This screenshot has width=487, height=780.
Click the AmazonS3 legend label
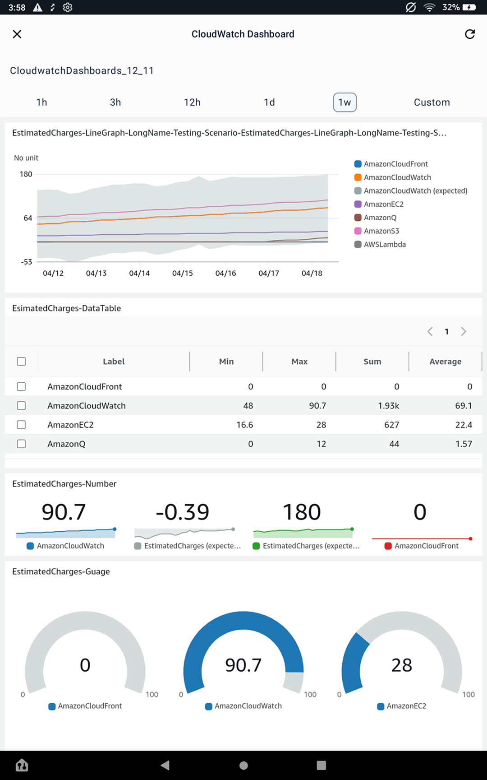[381, 231]
